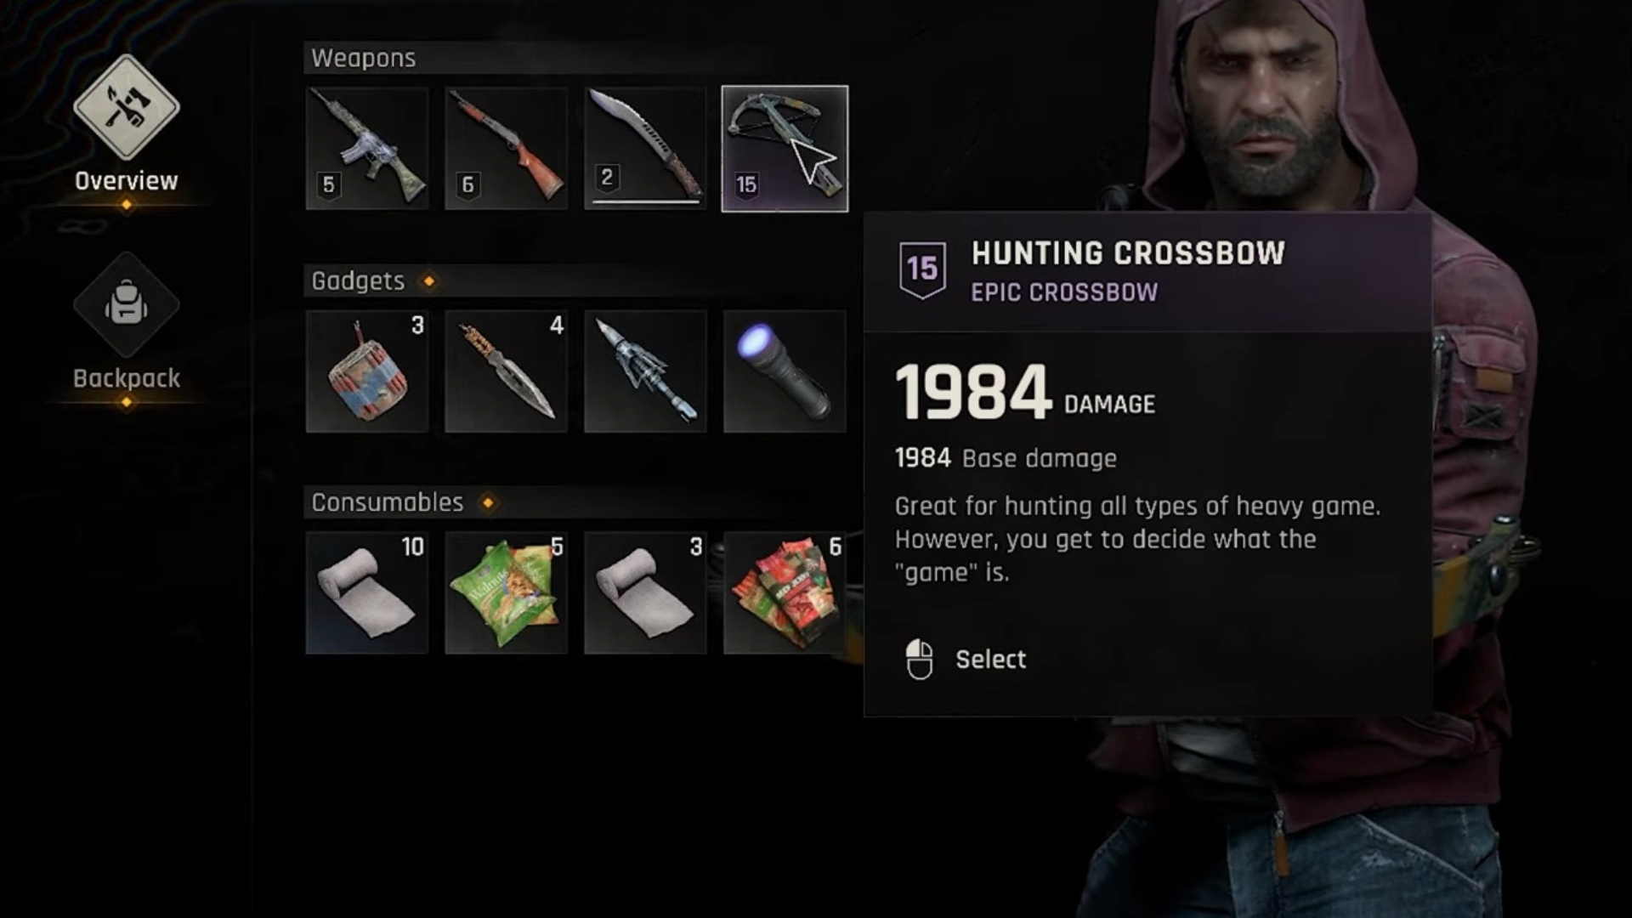Pick the green chips bag consumable
The image size is (1632, 918).
pyautogui.click(x=506, y=593)
